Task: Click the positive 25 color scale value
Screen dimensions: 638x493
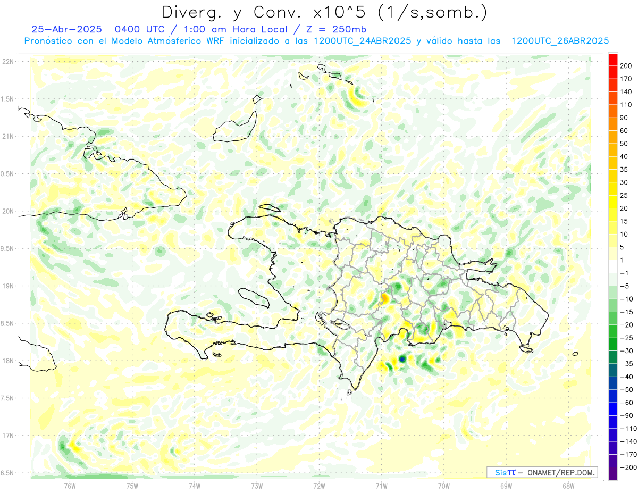Action: (624, 195)
